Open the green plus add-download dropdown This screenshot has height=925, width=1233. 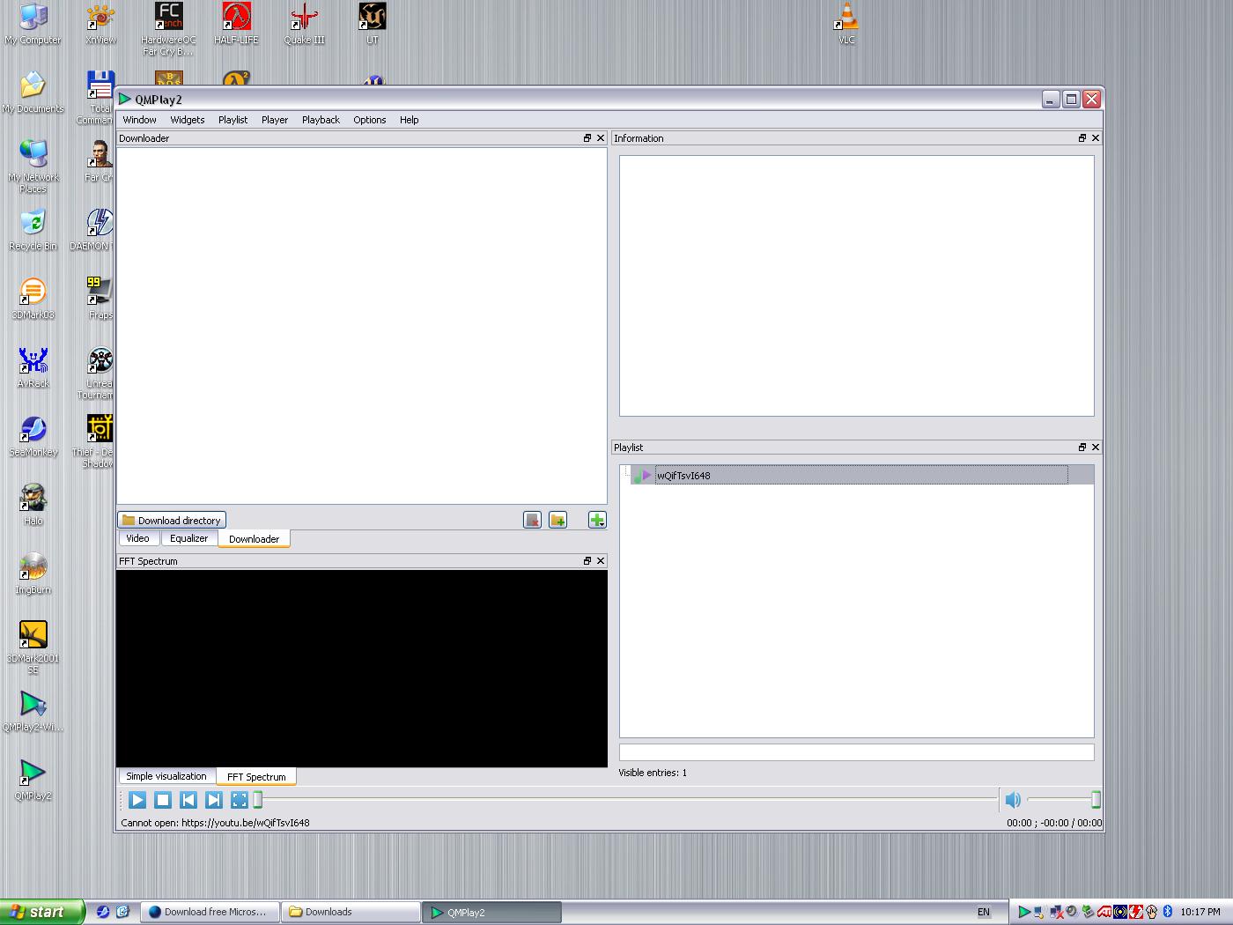[597, 520]
